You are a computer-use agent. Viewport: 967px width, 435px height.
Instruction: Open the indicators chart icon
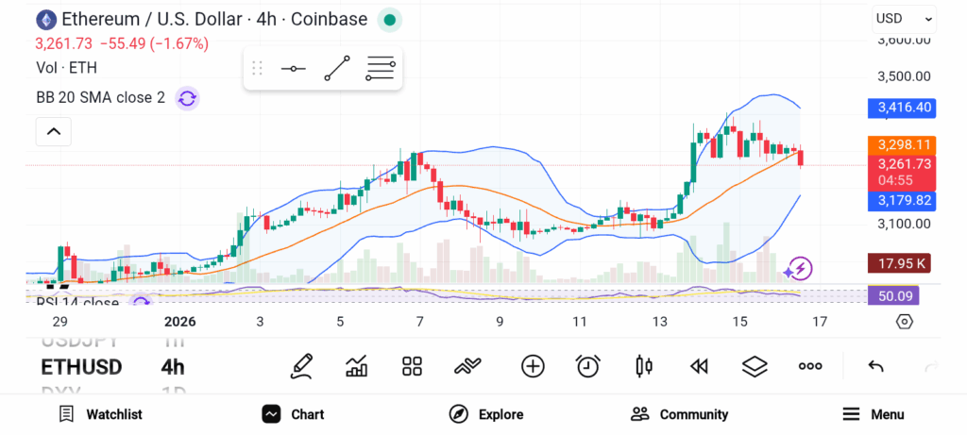coord(357,366)
